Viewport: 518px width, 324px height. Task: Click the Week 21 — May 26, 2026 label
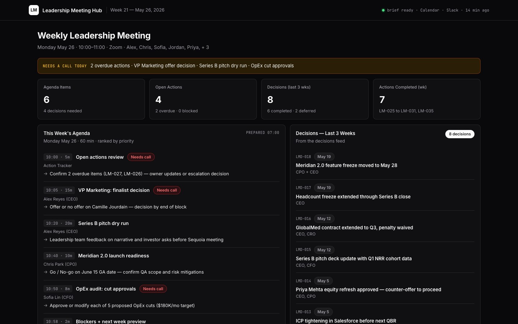[137, 10]
